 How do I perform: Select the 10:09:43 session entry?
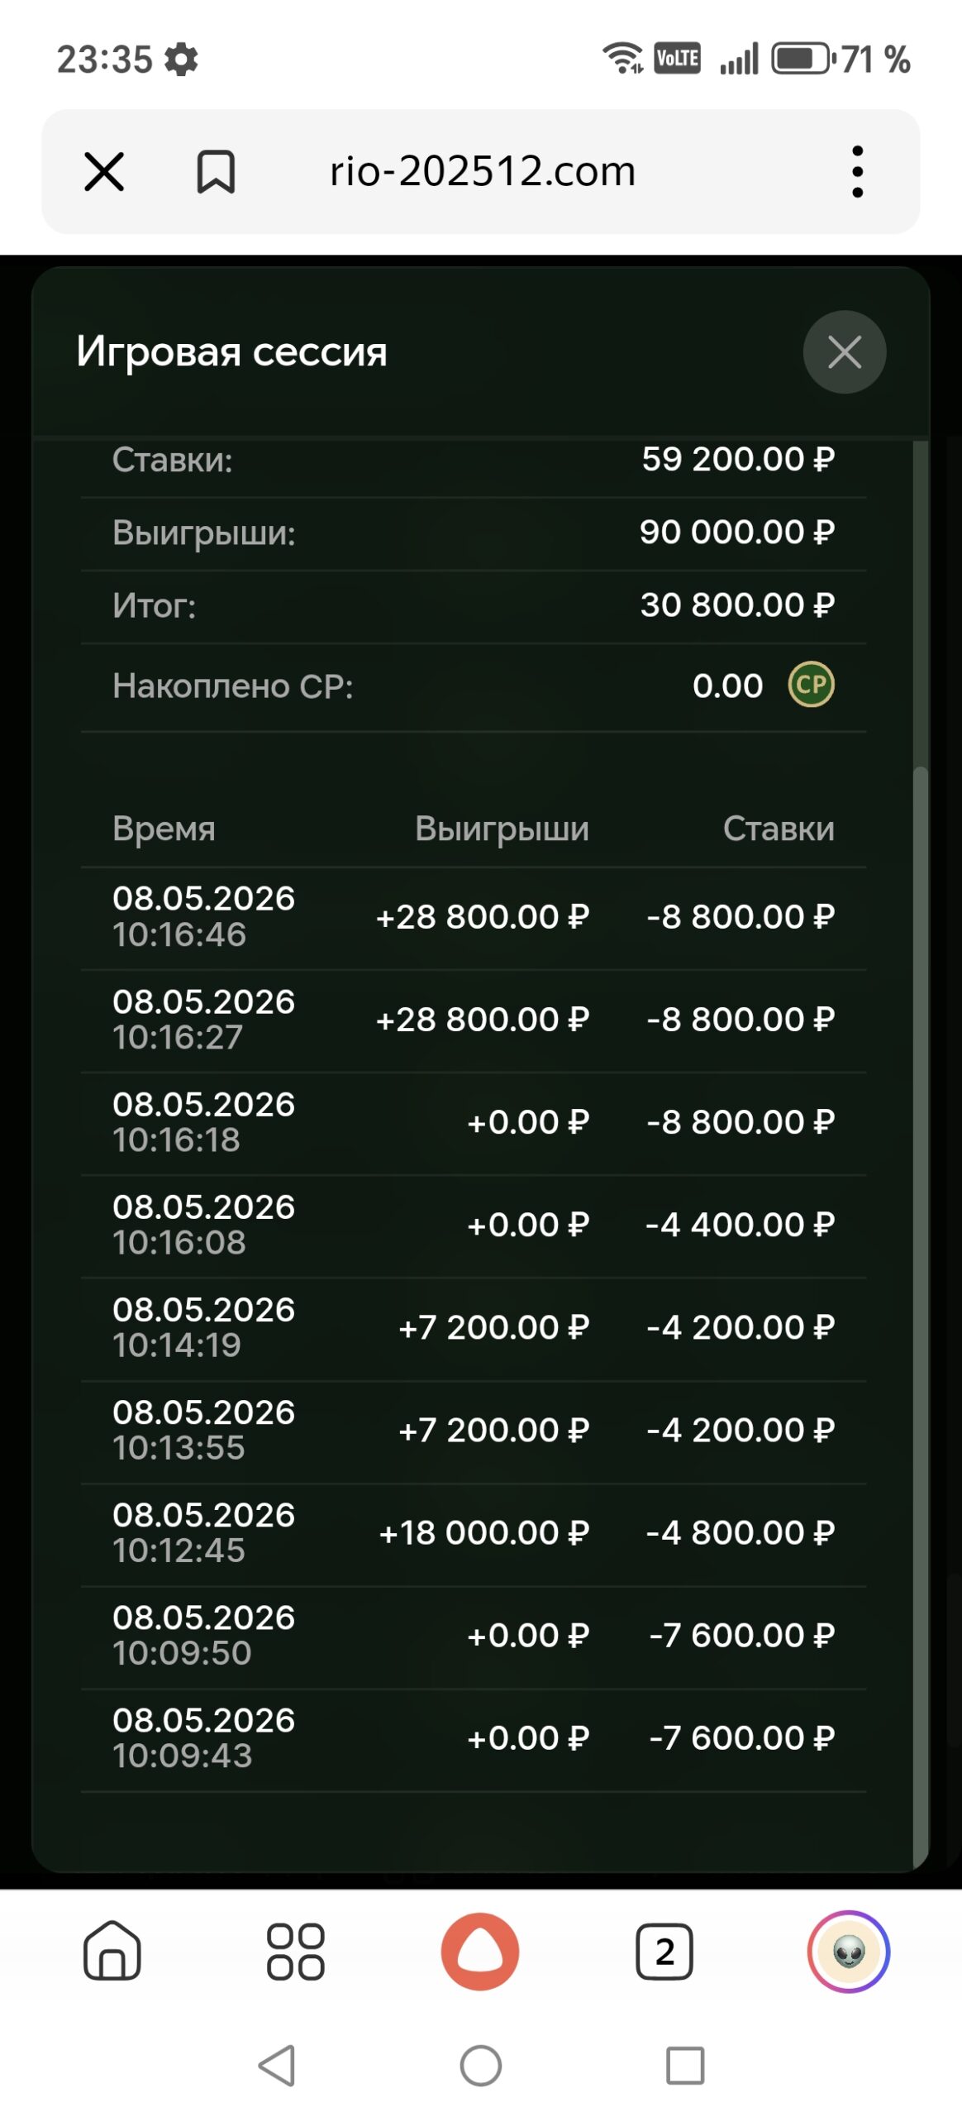(x=474, y=1738)
